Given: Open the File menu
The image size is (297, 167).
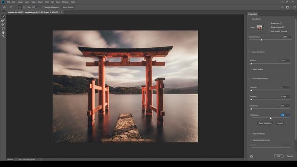Looking at the screenshot, I should pos(8,2).
